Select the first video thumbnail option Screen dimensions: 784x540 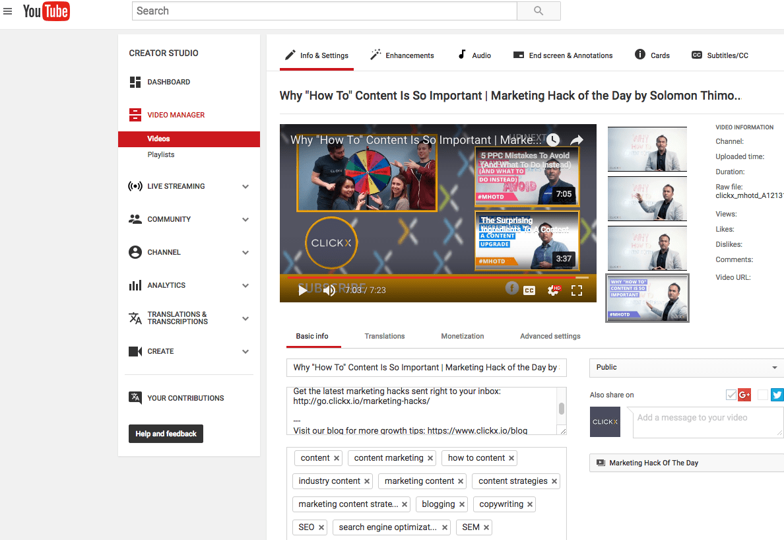[647, 149]
